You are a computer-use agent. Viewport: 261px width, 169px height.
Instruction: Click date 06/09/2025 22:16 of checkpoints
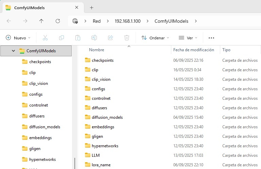188,60
